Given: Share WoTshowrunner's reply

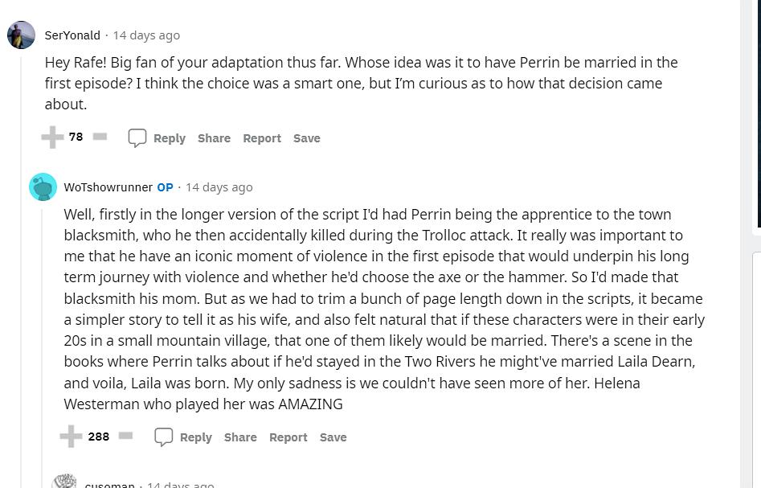Looking at the screenshot, I should [x=240, y=437].
